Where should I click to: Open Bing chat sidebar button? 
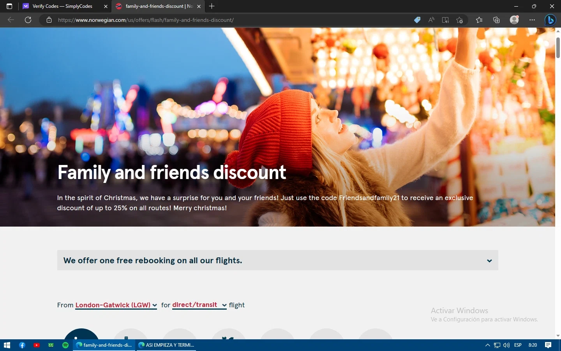pos(550,20)
